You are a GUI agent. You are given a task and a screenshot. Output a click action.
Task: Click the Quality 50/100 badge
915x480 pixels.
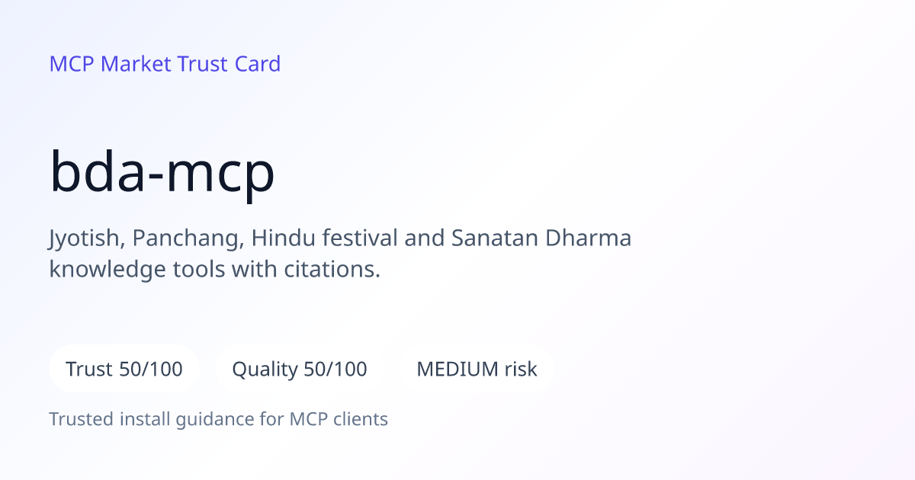(x=300, y=370)
